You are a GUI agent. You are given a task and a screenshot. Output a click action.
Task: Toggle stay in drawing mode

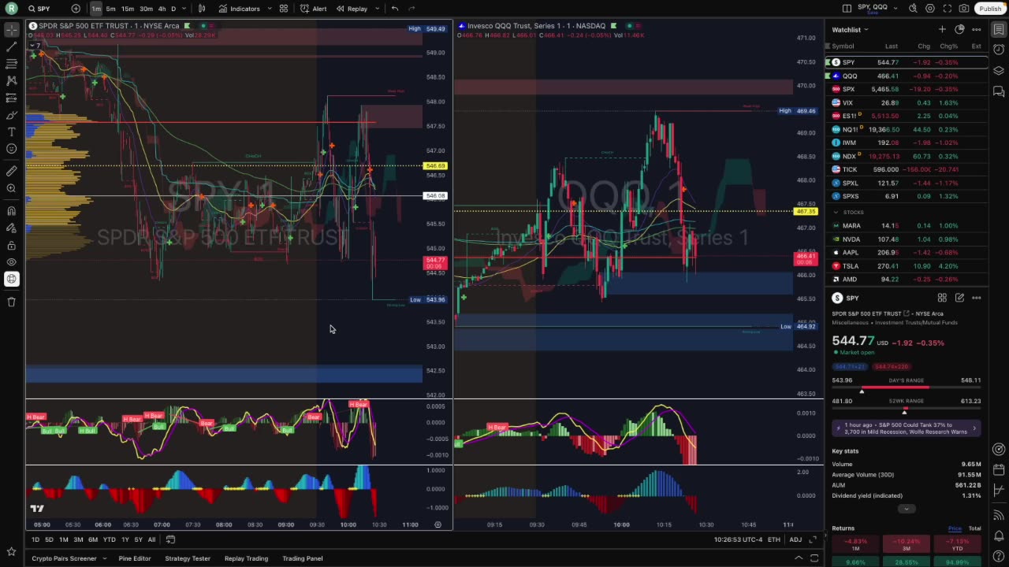11,228
